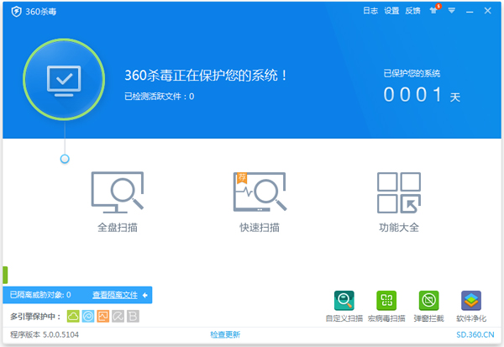Click the 查看隔离文件 link
The height and width of the screenshot is (347, 504).
(x=114, y=295)
